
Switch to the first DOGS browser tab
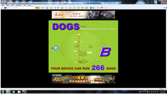[92, 3]
